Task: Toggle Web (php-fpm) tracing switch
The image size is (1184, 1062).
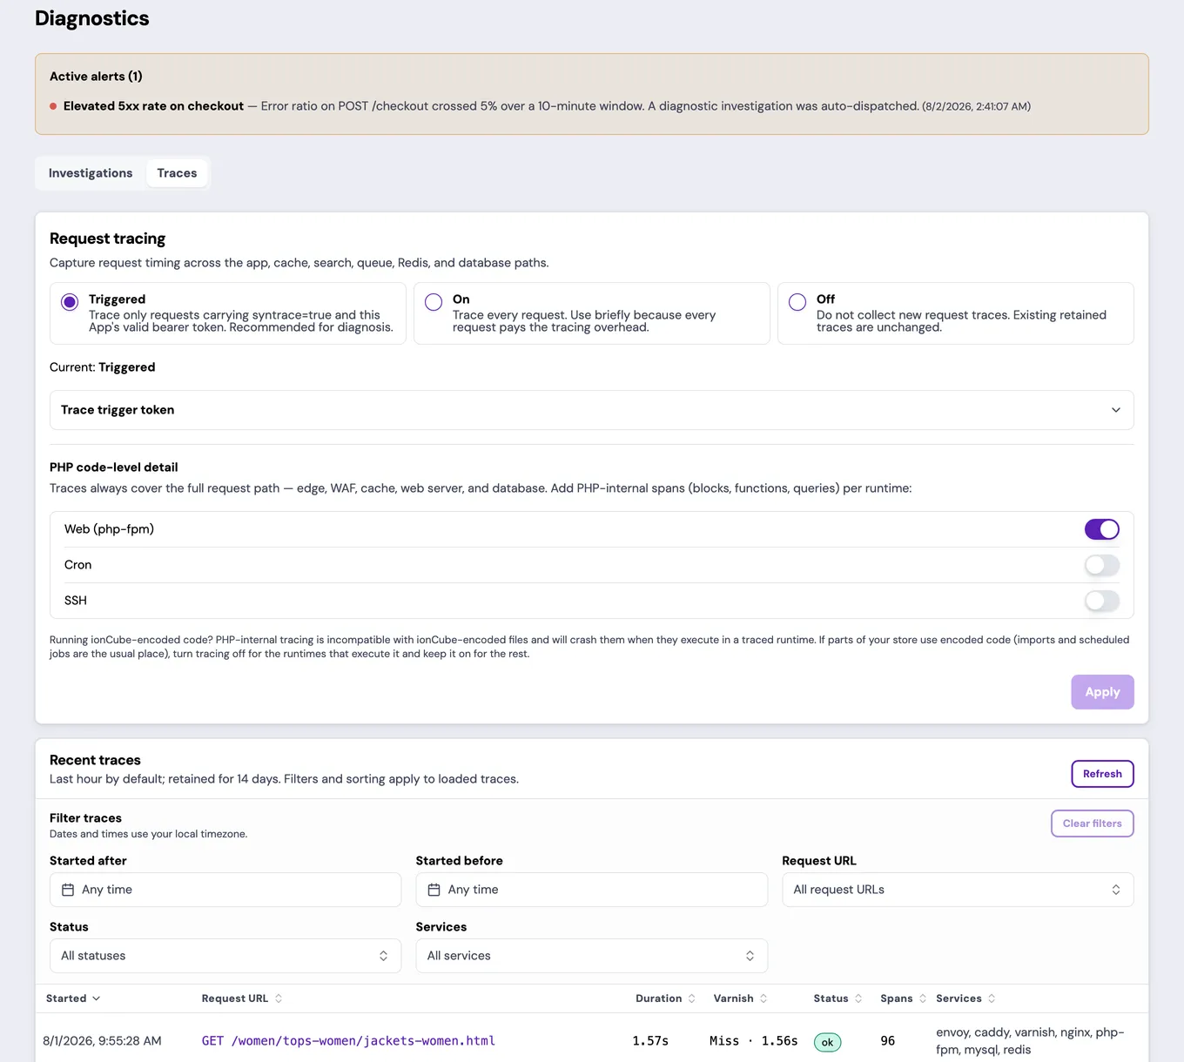Action: pyautogui.click(x=1101, y=529)
